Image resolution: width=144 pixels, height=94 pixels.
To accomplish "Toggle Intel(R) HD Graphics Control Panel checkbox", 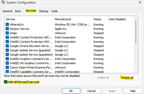I will [7, 63].
